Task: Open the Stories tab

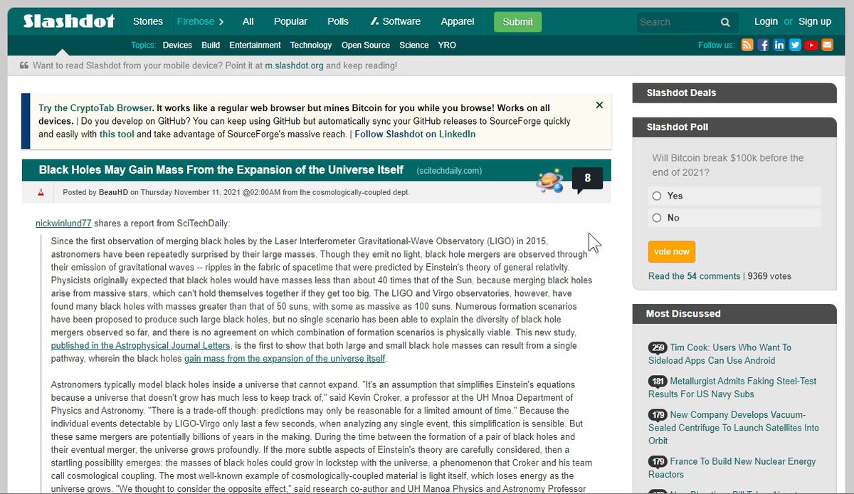Action: pyautogui.click(x=148, y=21)
